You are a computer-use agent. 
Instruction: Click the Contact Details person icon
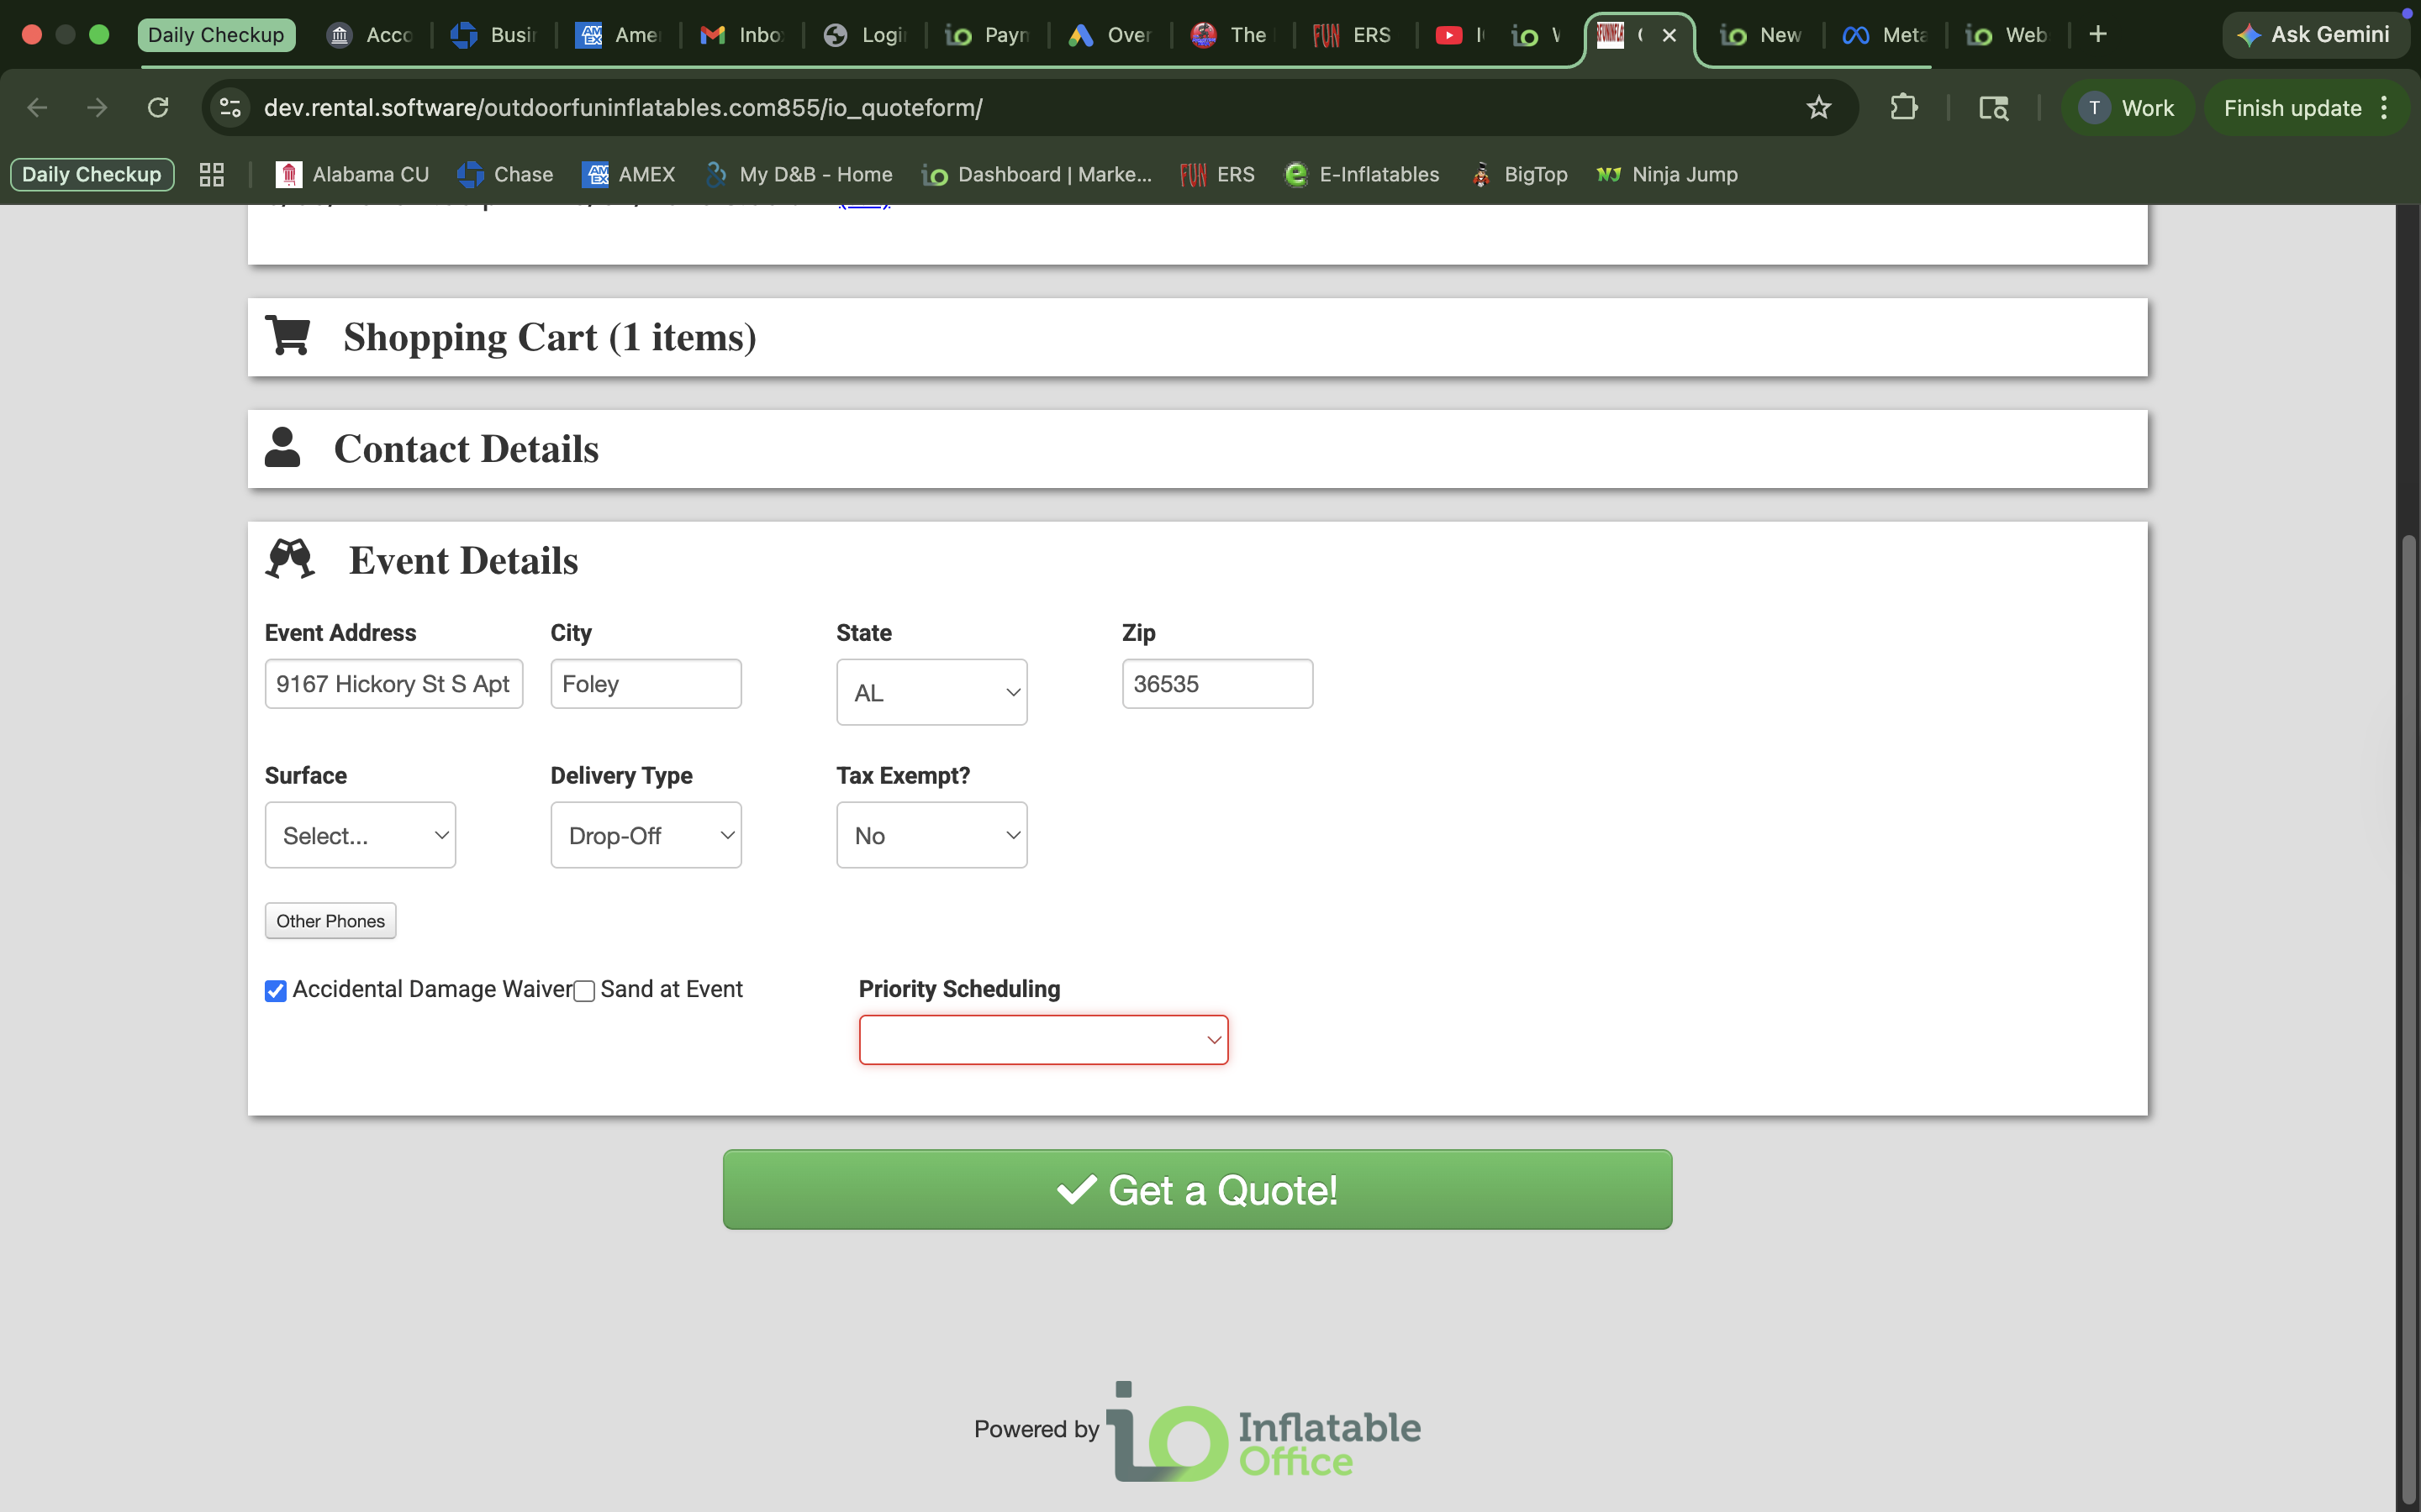tap(282, 447)
